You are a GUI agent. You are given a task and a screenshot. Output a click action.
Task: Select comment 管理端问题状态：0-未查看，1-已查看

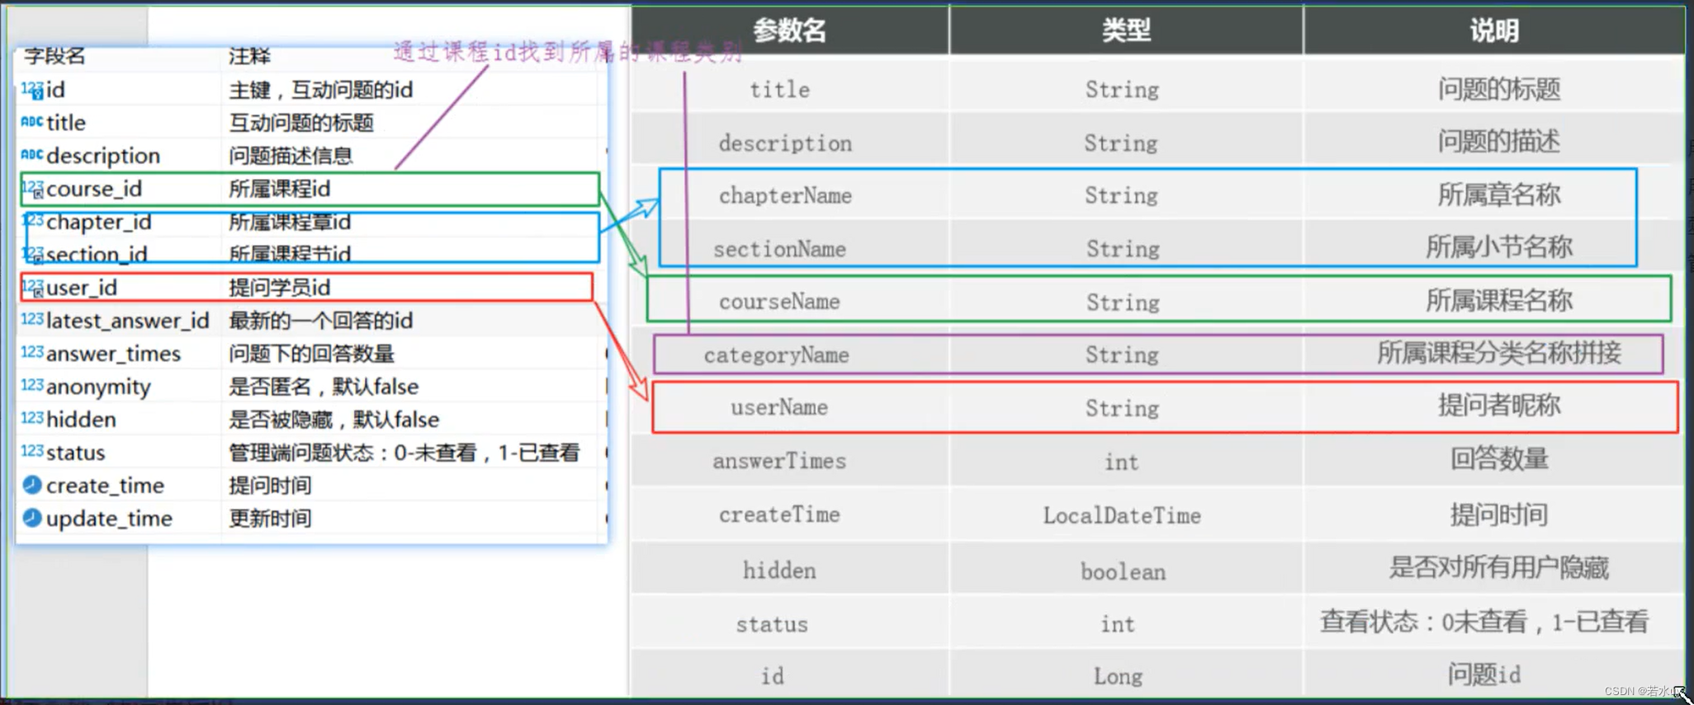tap(405, 453)
